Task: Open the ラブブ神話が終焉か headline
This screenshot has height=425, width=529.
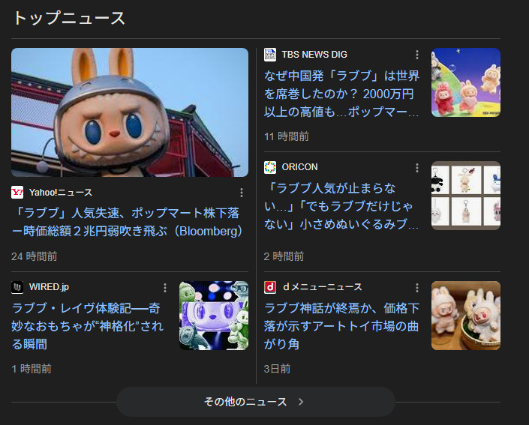Action: (x=341, y=326)
